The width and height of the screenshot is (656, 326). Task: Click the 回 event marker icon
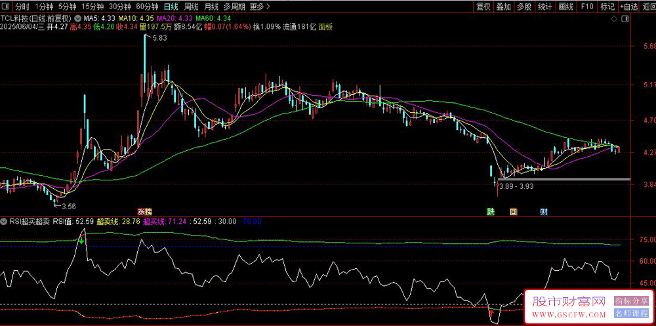[514, 212]
